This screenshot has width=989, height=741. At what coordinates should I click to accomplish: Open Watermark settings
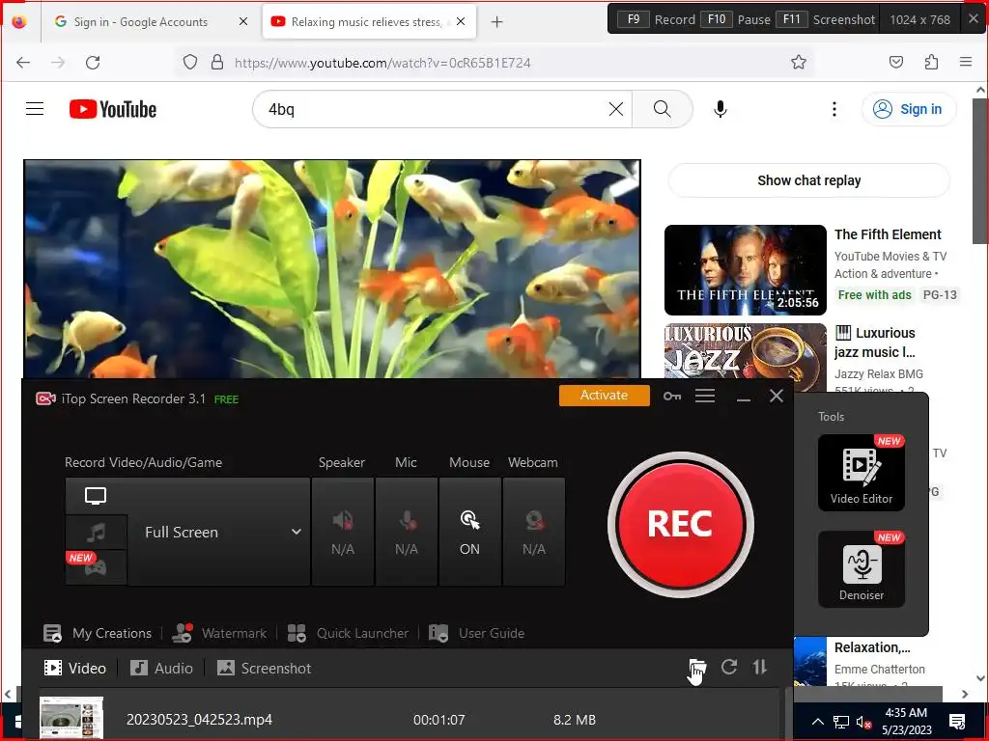[x=219, y=633]
